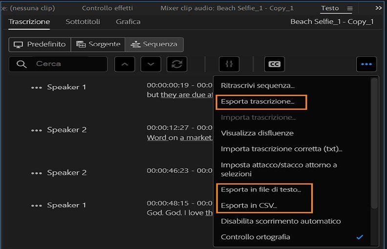
Task: Click the Cerca search field
Action: pyautogui.click(x=58, y=64)
